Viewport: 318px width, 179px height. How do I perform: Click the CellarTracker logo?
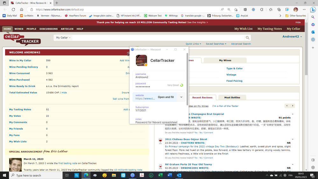(22, 39)
